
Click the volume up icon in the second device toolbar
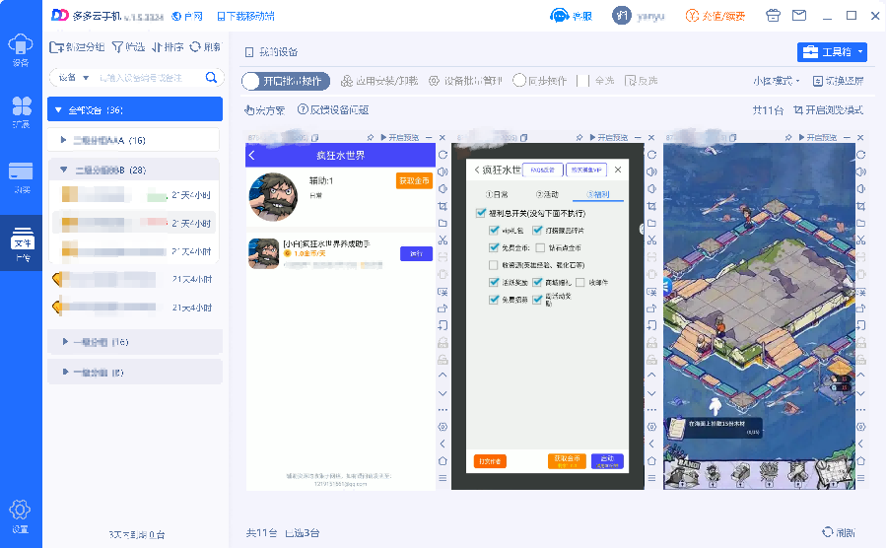651,171
